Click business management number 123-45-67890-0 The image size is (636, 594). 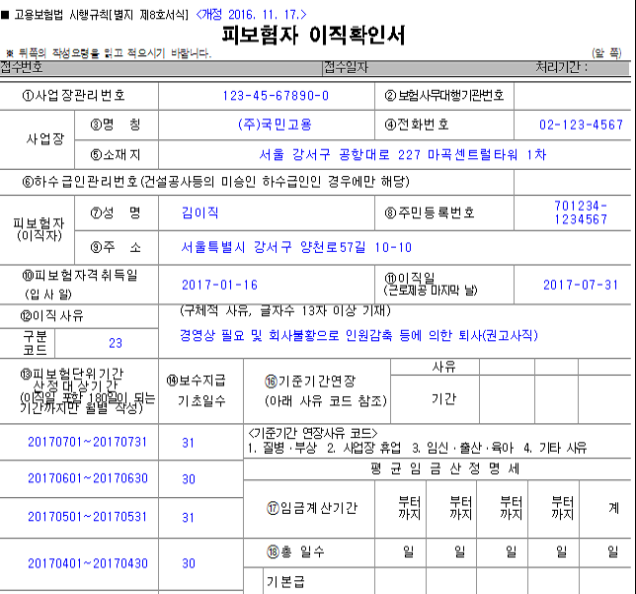coord(276,96)
